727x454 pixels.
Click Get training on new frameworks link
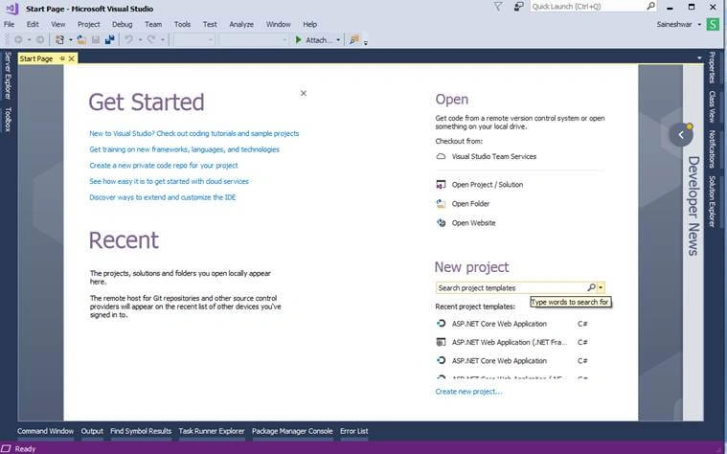tap(184, 149)
